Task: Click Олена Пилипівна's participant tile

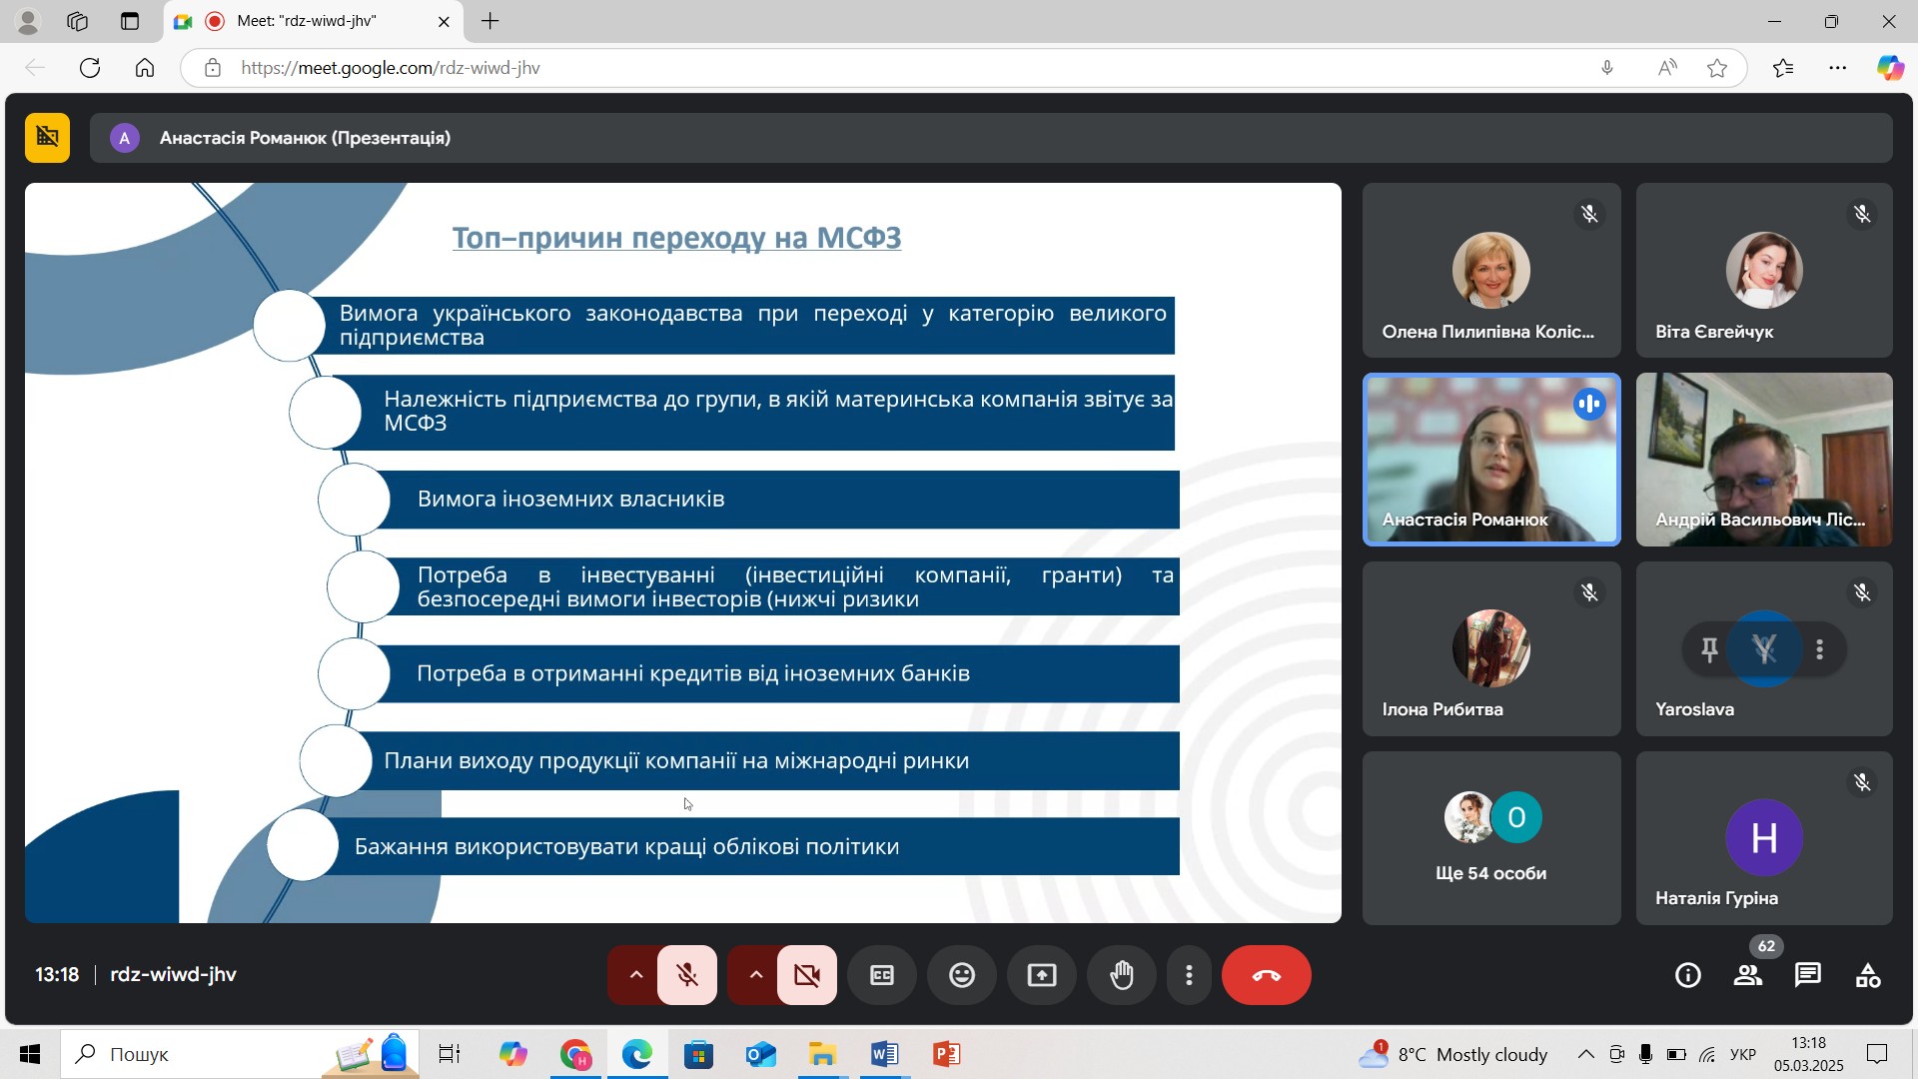Action: tap(1491, 270)
